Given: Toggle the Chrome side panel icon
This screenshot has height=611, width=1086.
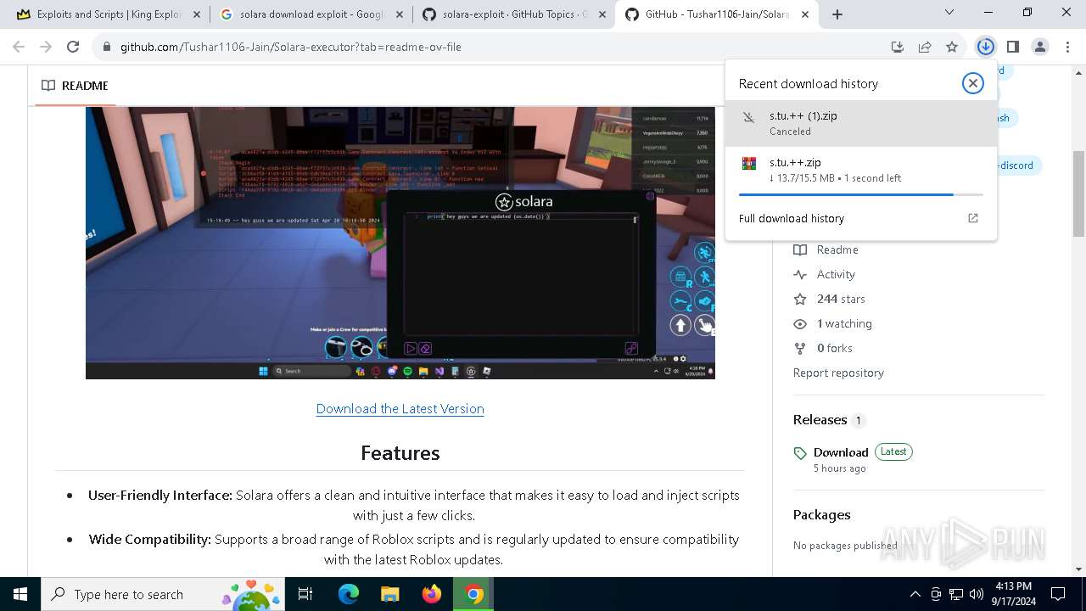Looking at the screenshot, I should [1012, 47].
